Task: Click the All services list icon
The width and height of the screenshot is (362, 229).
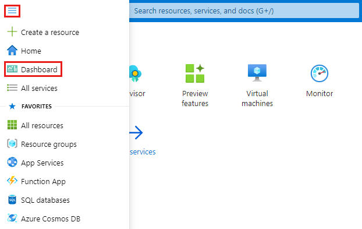Action: pos(12,88)
